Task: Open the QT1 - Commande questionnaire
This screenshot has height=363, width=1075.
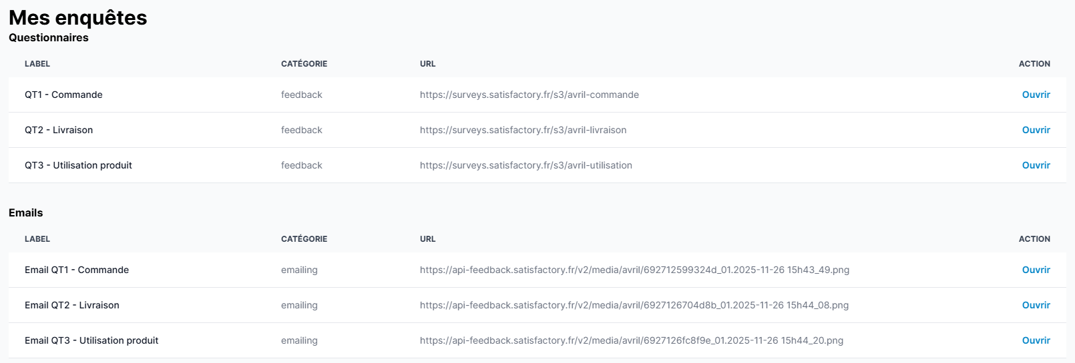Action: point(1036,95)
